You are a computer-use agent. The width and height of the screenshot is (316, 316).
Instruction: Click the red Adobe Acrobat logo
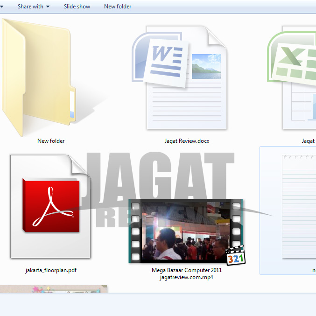pyautogui.click(x=52, y=204)
